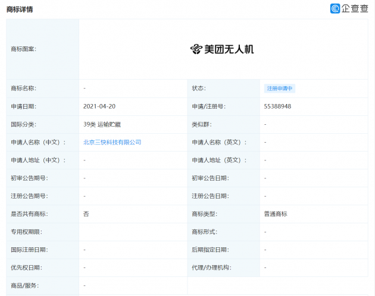Click the 注册公告期号 label

pyautogui.click(x=29, y=196)
